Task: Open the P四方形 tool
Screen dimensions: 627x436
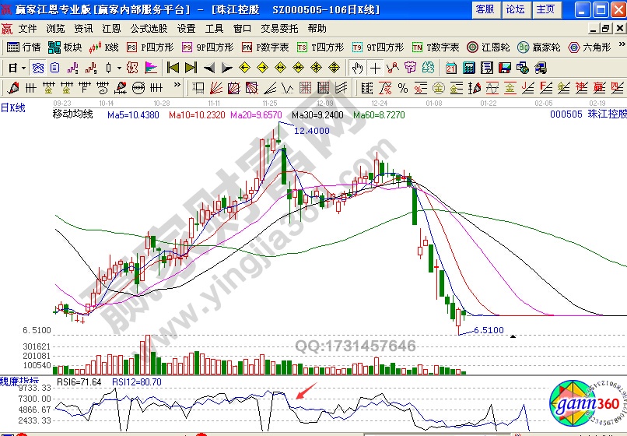Action: (x=150, y=47)
